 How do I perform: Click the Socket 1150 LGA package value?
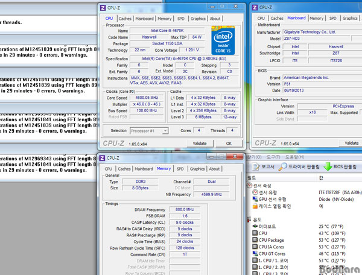[167, 43]
